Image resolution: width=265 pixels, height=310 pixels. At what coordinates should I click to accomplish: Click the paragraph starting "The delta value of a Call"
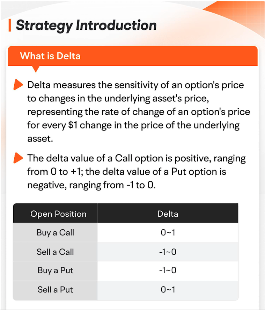pyautogui.click(x=136, y=171)
